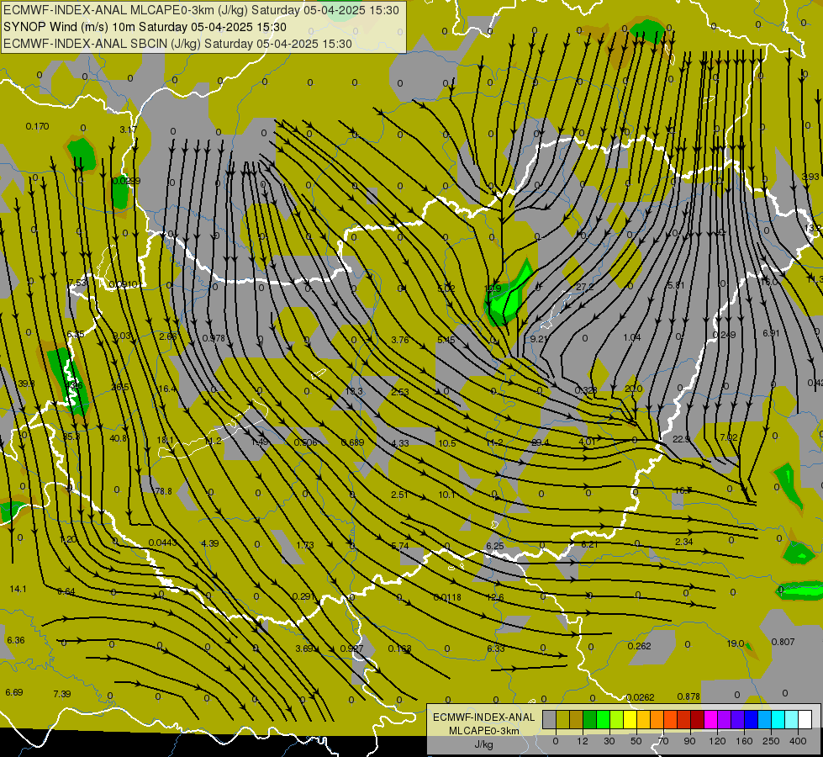Click the olive legend swatch above 0
This screenshot has height=757, width=823.
click(x=562, y=720)
